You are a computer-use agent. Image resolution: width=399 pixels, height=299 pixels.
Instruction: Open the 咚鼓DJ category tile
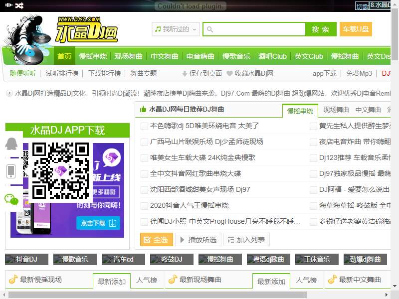point(172,259)
